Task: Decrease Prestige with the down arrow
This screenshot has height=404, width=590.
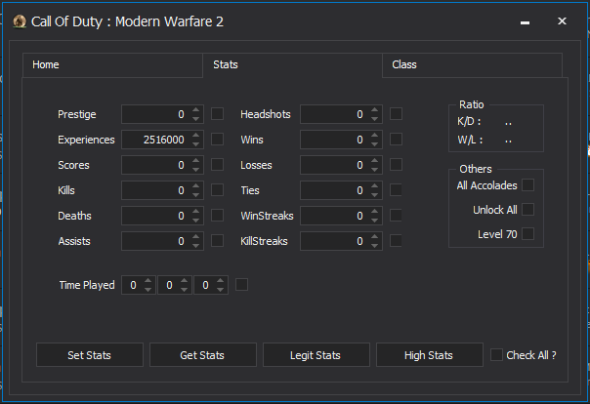Action: [195, 119]
